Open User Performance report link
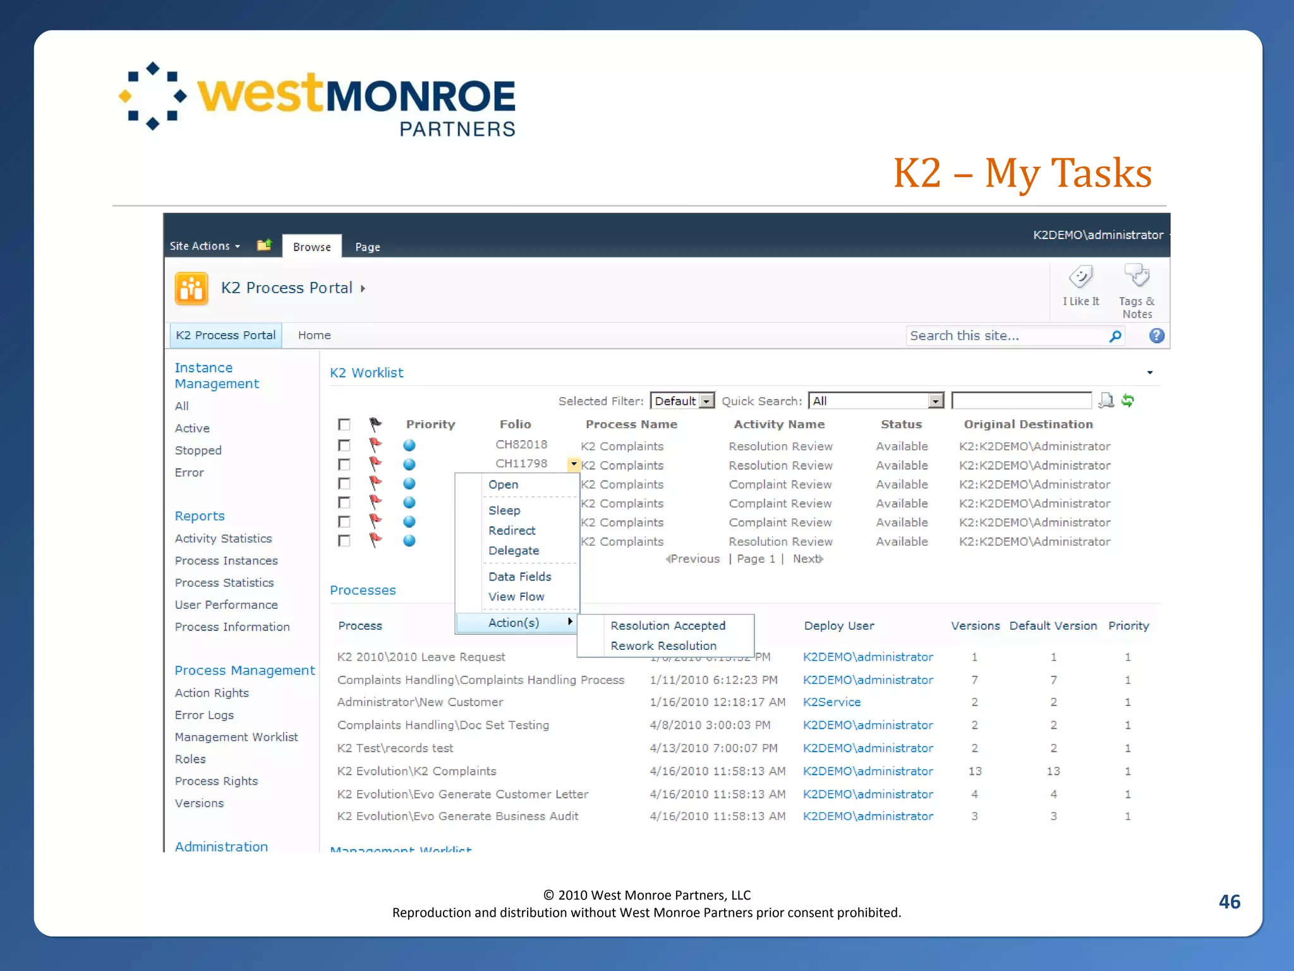The image size is (1294, 971). [226, 605]
